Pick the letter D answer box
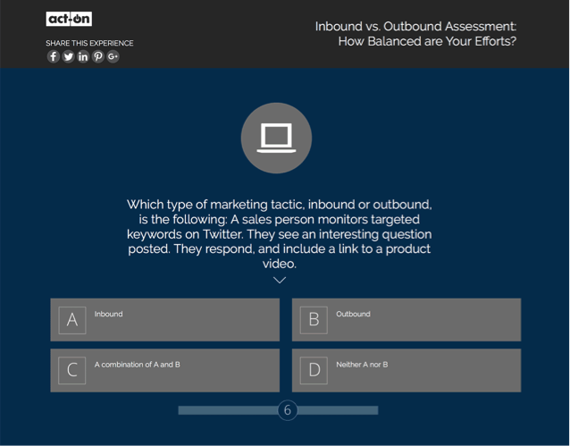The image size is (570, 446). pos(314,370)
